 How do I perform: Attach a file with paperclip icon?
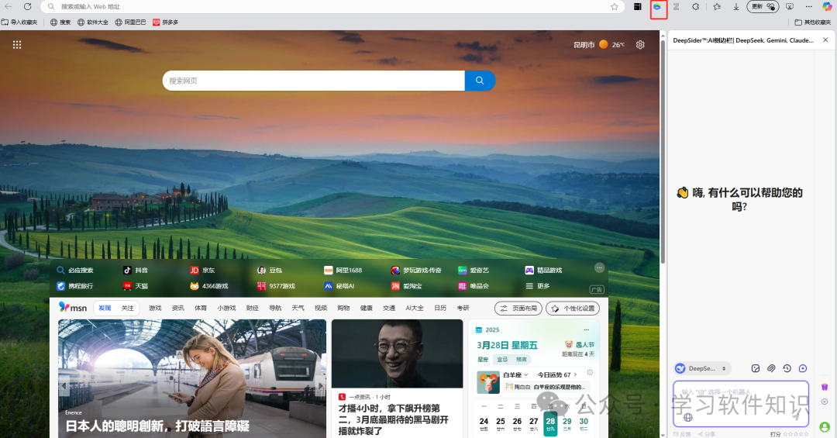pyautogui.click(x=771, y=368)
